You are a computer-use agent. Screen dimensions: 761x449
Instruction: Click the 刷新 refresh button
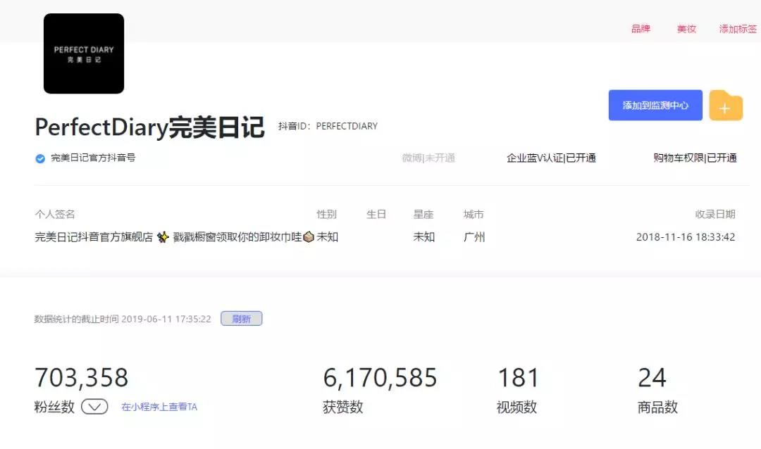click(x=241, y=318)
